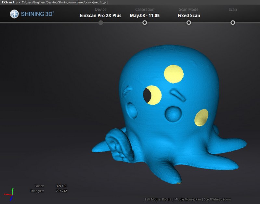Screen dimensions: 260x204
Task: Click the Shining 3D globe logo
Action: (x=14, y=14)
